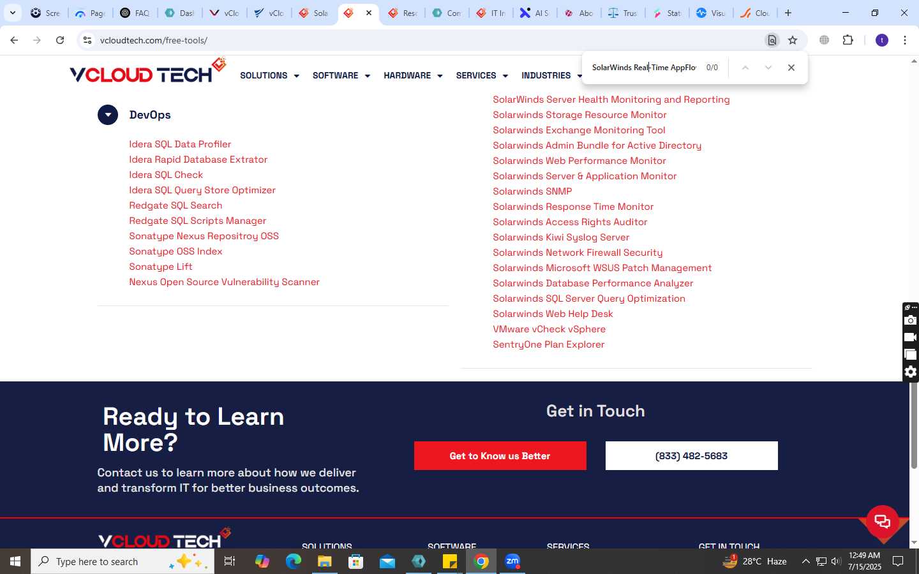Screen dimensions: 919x574
Task: Go back to the previous page
Action: coord(14,40)
